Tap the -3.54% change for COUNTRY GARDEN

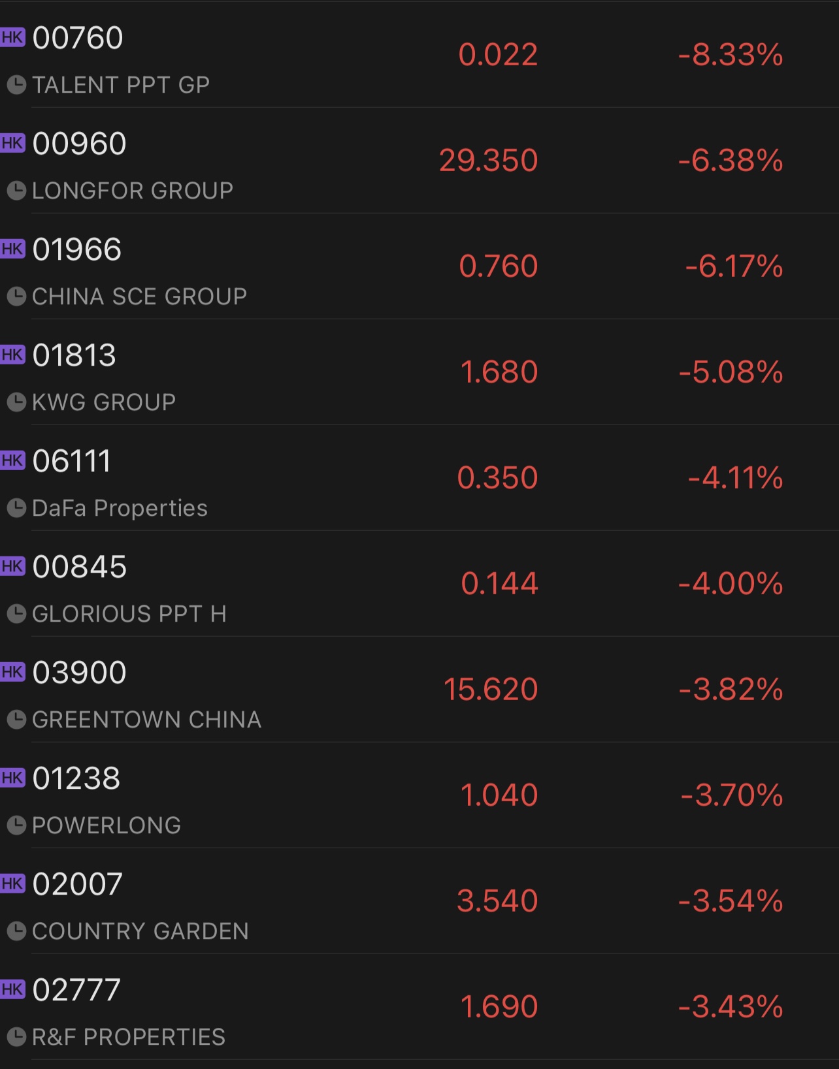point(731,901)
